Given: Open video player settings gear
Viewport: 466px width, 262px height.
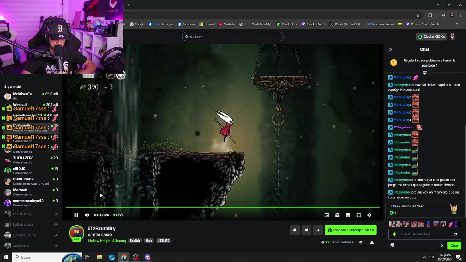Looking at the screenshot, I should coord(369,215).
